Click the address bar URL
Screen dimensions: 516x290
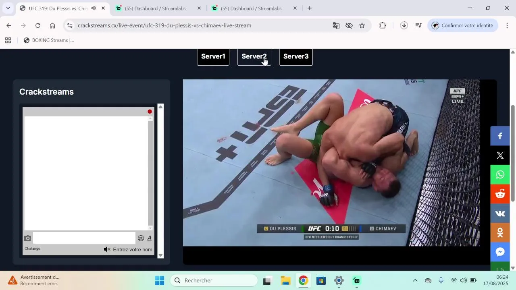coord(164,25)
